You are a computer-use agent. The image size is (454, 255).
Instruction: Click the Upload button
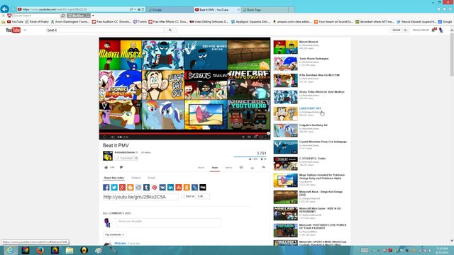point(397,30)
